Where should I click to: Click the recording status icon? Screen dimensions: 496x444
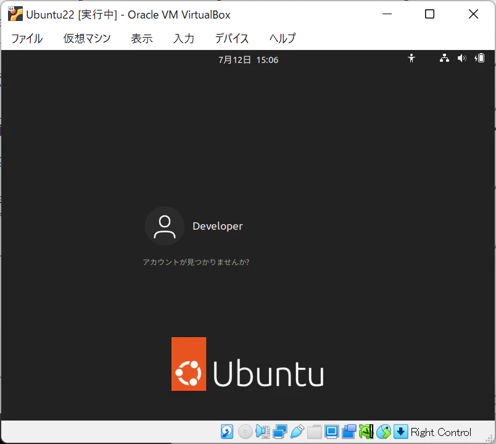[349, 432]
